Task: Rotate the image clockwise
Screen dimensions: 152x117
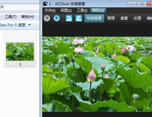Action: (79, 18)
